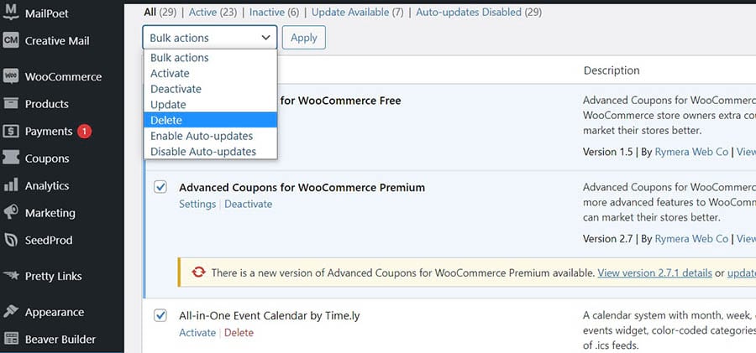Pick Enable Auto-updates bulk option
Image resolution: width=756 pixels, height=353 pixels.
[x=202, y=136]
